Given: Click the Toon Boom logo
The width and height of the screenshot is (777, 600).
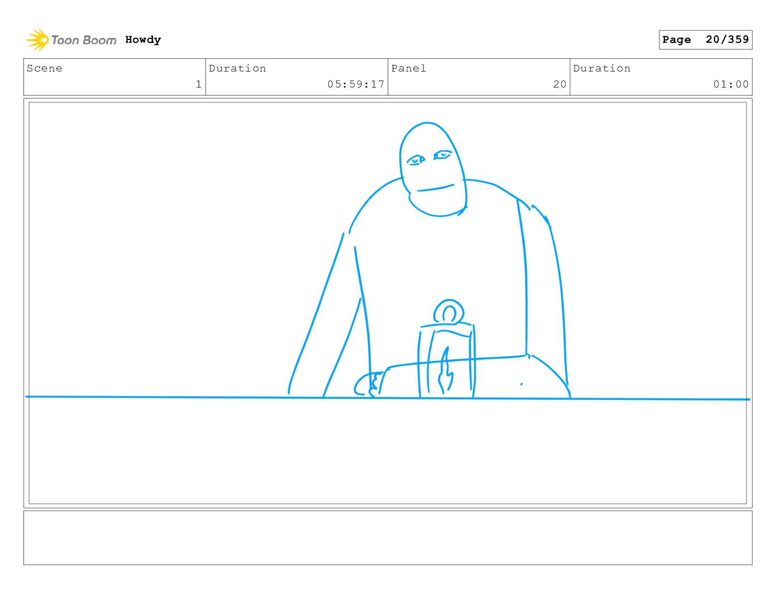Looking at the screenshot, I should coord(71,40).
